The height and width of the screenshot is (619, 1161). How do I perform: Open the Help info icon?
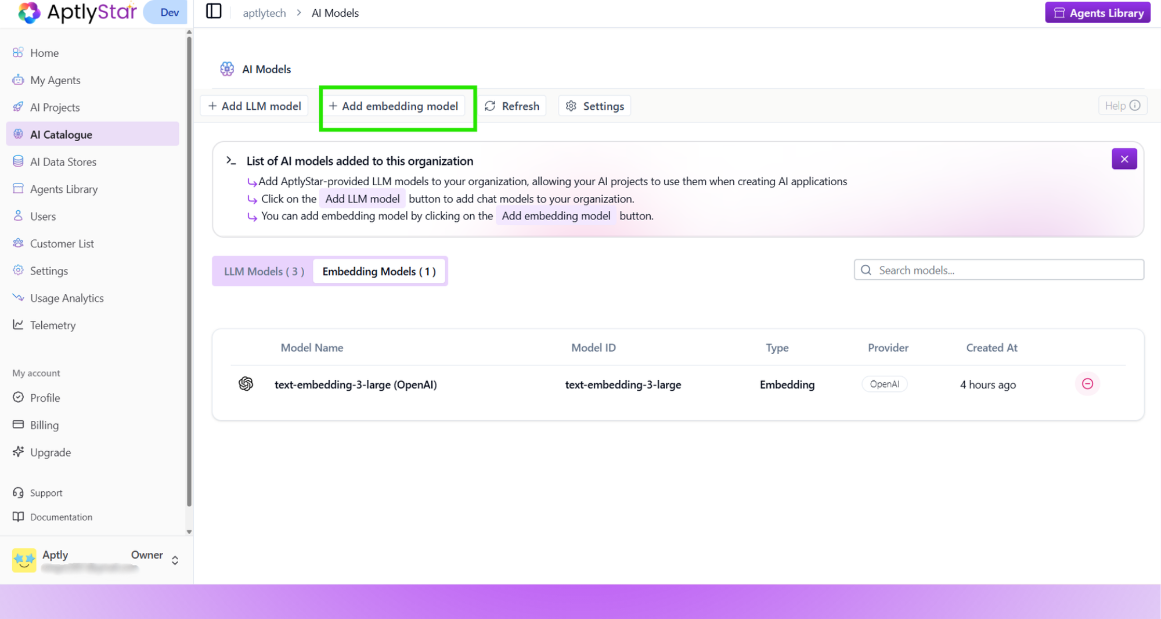tap(1136, 105)
